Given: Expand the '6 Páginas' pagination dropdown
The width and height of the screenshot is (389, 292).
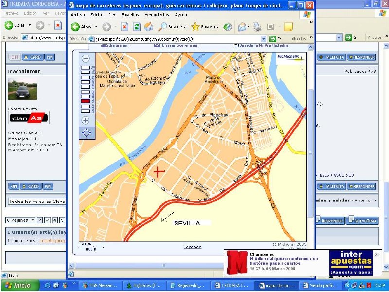Looking at the screenshot, I should (33, 220).
